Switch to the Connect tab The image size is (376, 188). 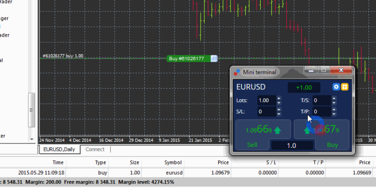(x=95, y=149)
